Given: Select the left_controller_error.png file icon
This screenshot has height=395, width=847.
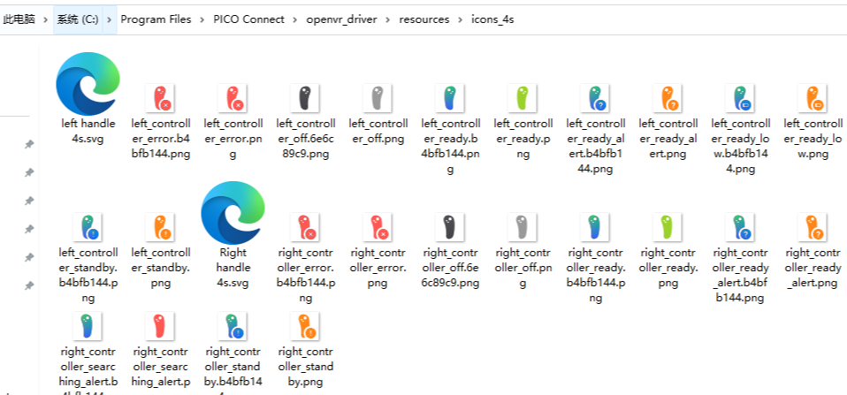Looking at the screenshot, I should pos(233,97).
